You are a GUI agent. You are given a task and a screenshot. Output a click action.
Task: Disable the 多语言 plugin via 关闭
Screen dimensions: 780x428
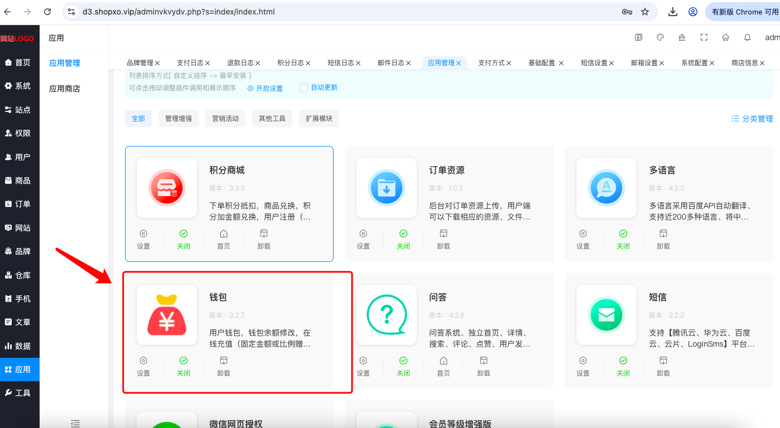623,239
